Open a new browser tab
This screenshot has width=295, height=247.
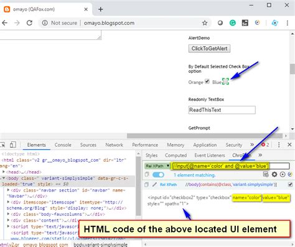pyautogui.click(x=101, y=9)
